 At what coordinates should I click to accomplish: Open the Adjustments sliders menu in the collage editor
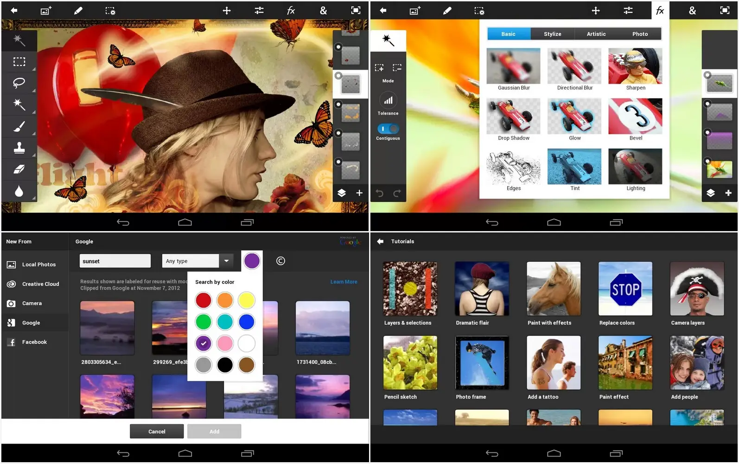tap(259, 10)
